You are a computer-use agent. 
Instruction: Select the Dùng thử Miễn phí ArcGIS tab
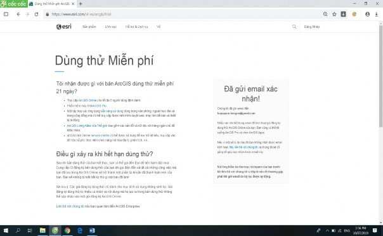pyautogui.click(x=52, y=4)
